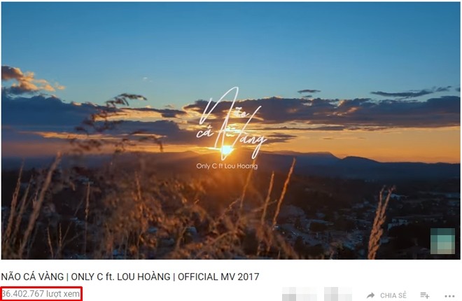Click the second blurred dislike button

[337, 294]
